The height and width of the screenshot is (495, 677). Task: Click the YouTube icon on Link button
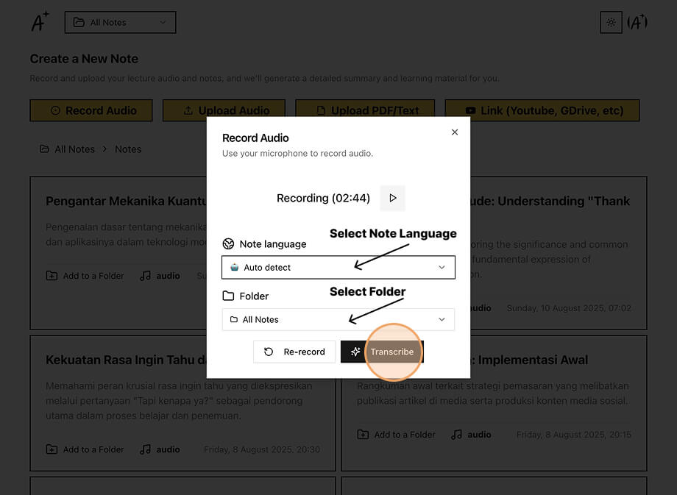471,111
